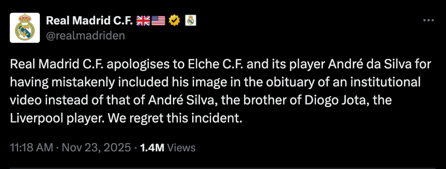Screen dimensions: 446x169
Task: Click the Real Madrid crest profile avatar
Action: 25,28
